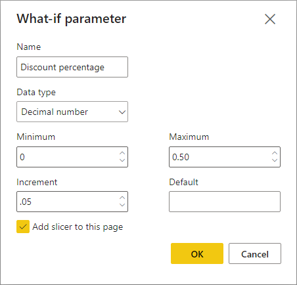Open the Data type dropdown showing Decimal number

pyautogui.click(x=72, y=112)
